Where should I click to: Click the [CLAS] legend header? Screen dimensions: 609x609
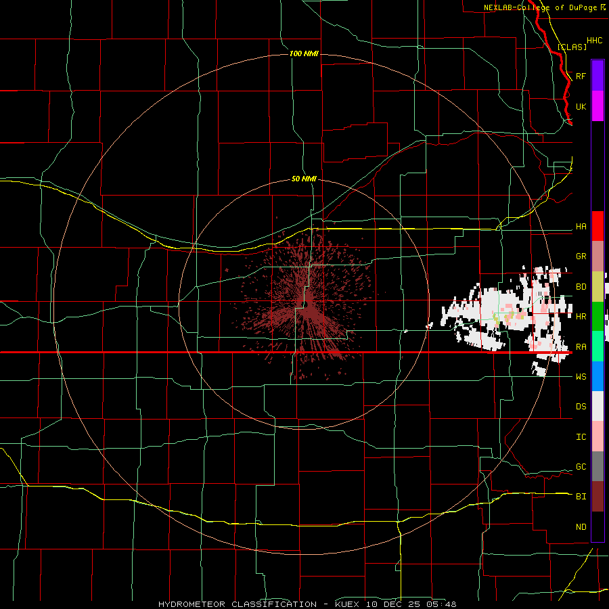coord(572,47)
